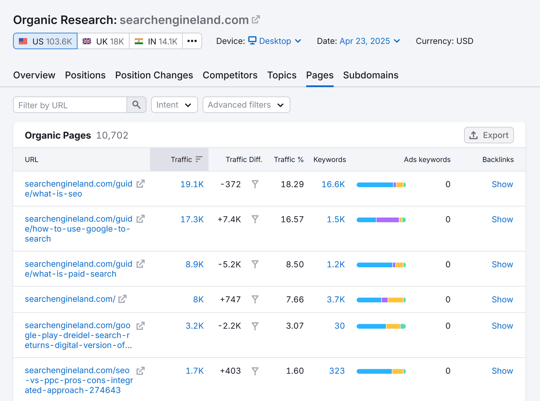Click the 17.3K traffic value
This screenshot has height=401, width=540.
pos(192,219)
